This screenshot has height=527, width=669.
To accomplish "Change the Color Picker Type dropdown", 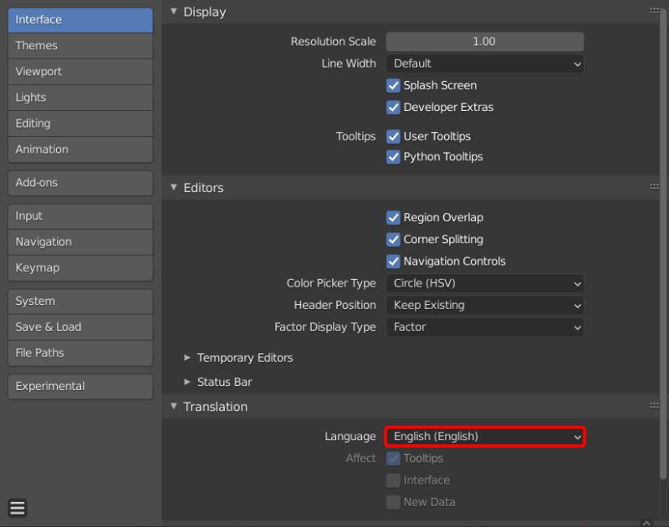I will point(485,283).
